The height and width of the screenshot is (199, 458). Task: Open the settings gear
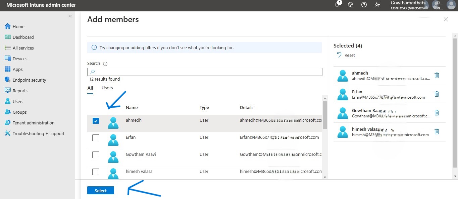pos(350,5)
